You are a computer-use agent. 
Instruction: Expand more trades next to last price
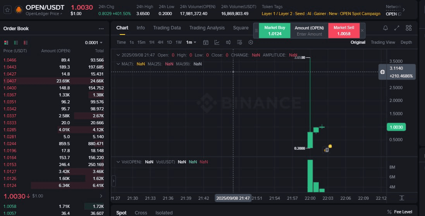101,196
